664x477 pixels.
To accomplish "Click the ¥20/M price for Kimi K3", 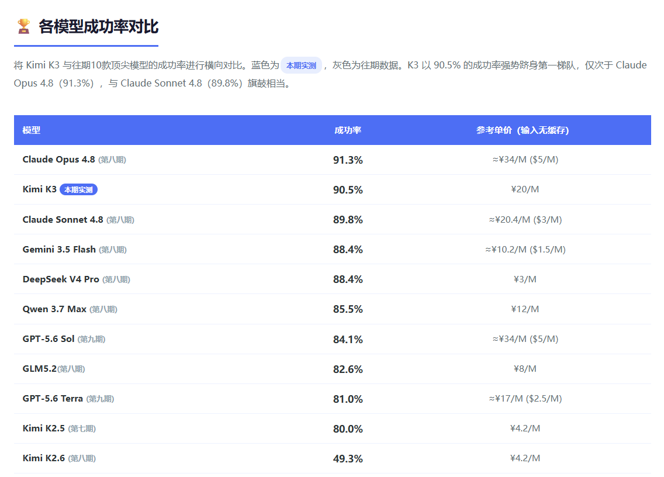I will coord(525,189).
